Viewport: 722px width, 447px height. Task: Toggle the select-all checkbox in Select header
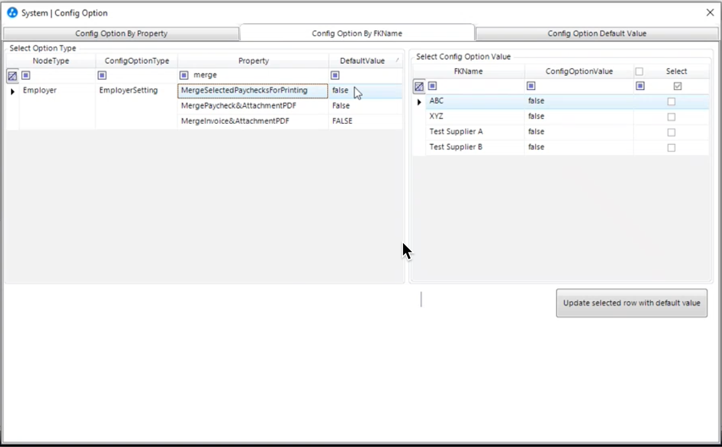[639, 71]
